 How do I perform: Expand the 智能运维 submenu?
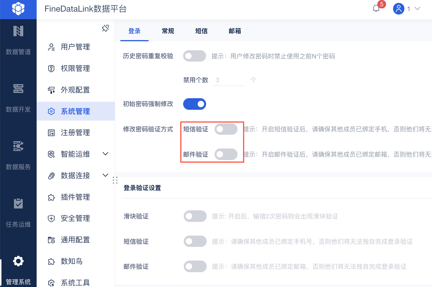pos(106,154)
